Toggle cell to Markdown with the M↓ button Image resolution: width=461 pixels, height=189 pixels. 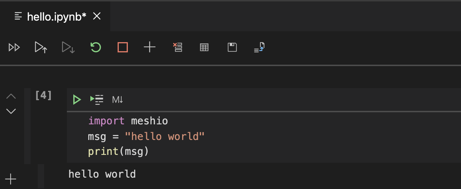point(117,100)
